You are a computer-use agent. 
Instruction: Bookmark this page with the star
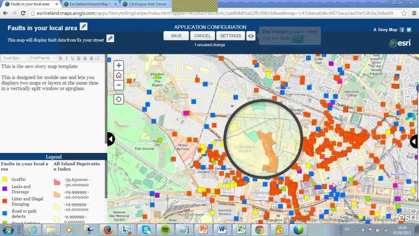[404, 13]
